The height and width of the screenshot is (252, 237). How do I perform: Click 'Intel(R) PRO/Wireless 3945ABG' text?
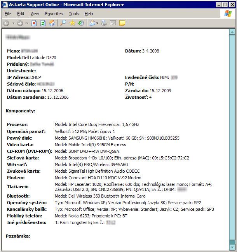pos(98,164)
